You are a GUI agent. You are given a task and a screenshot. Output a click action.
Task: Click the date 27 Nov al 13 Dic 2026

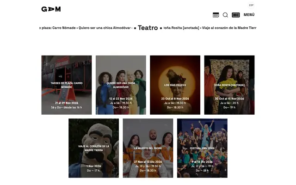pyautogui.click(x=148, y=162)
